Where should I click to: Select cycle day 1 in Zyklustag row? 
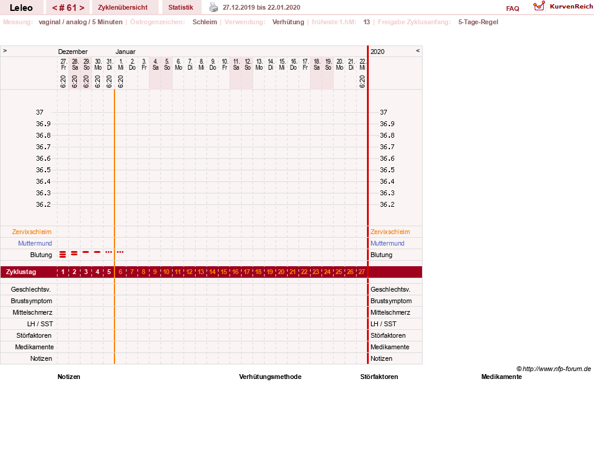[63, 272]
